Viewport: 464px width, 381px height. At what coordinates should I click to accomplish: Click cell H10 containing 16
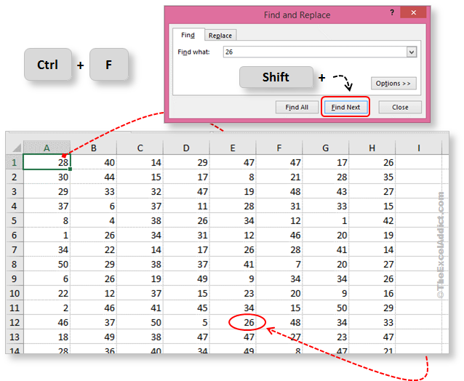pyautogui.click(x=372, y=293)
